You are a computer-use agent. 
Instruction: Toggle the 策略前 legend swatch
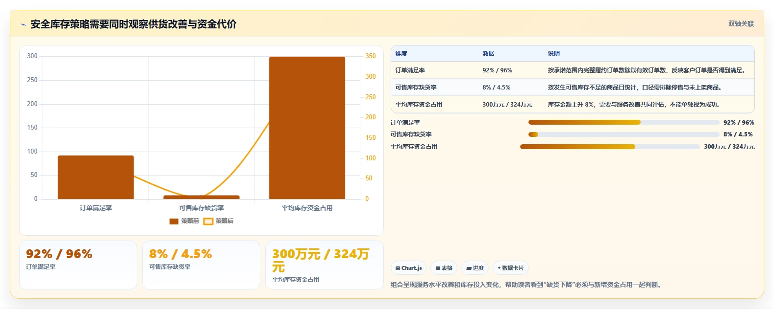coord(174,221)
